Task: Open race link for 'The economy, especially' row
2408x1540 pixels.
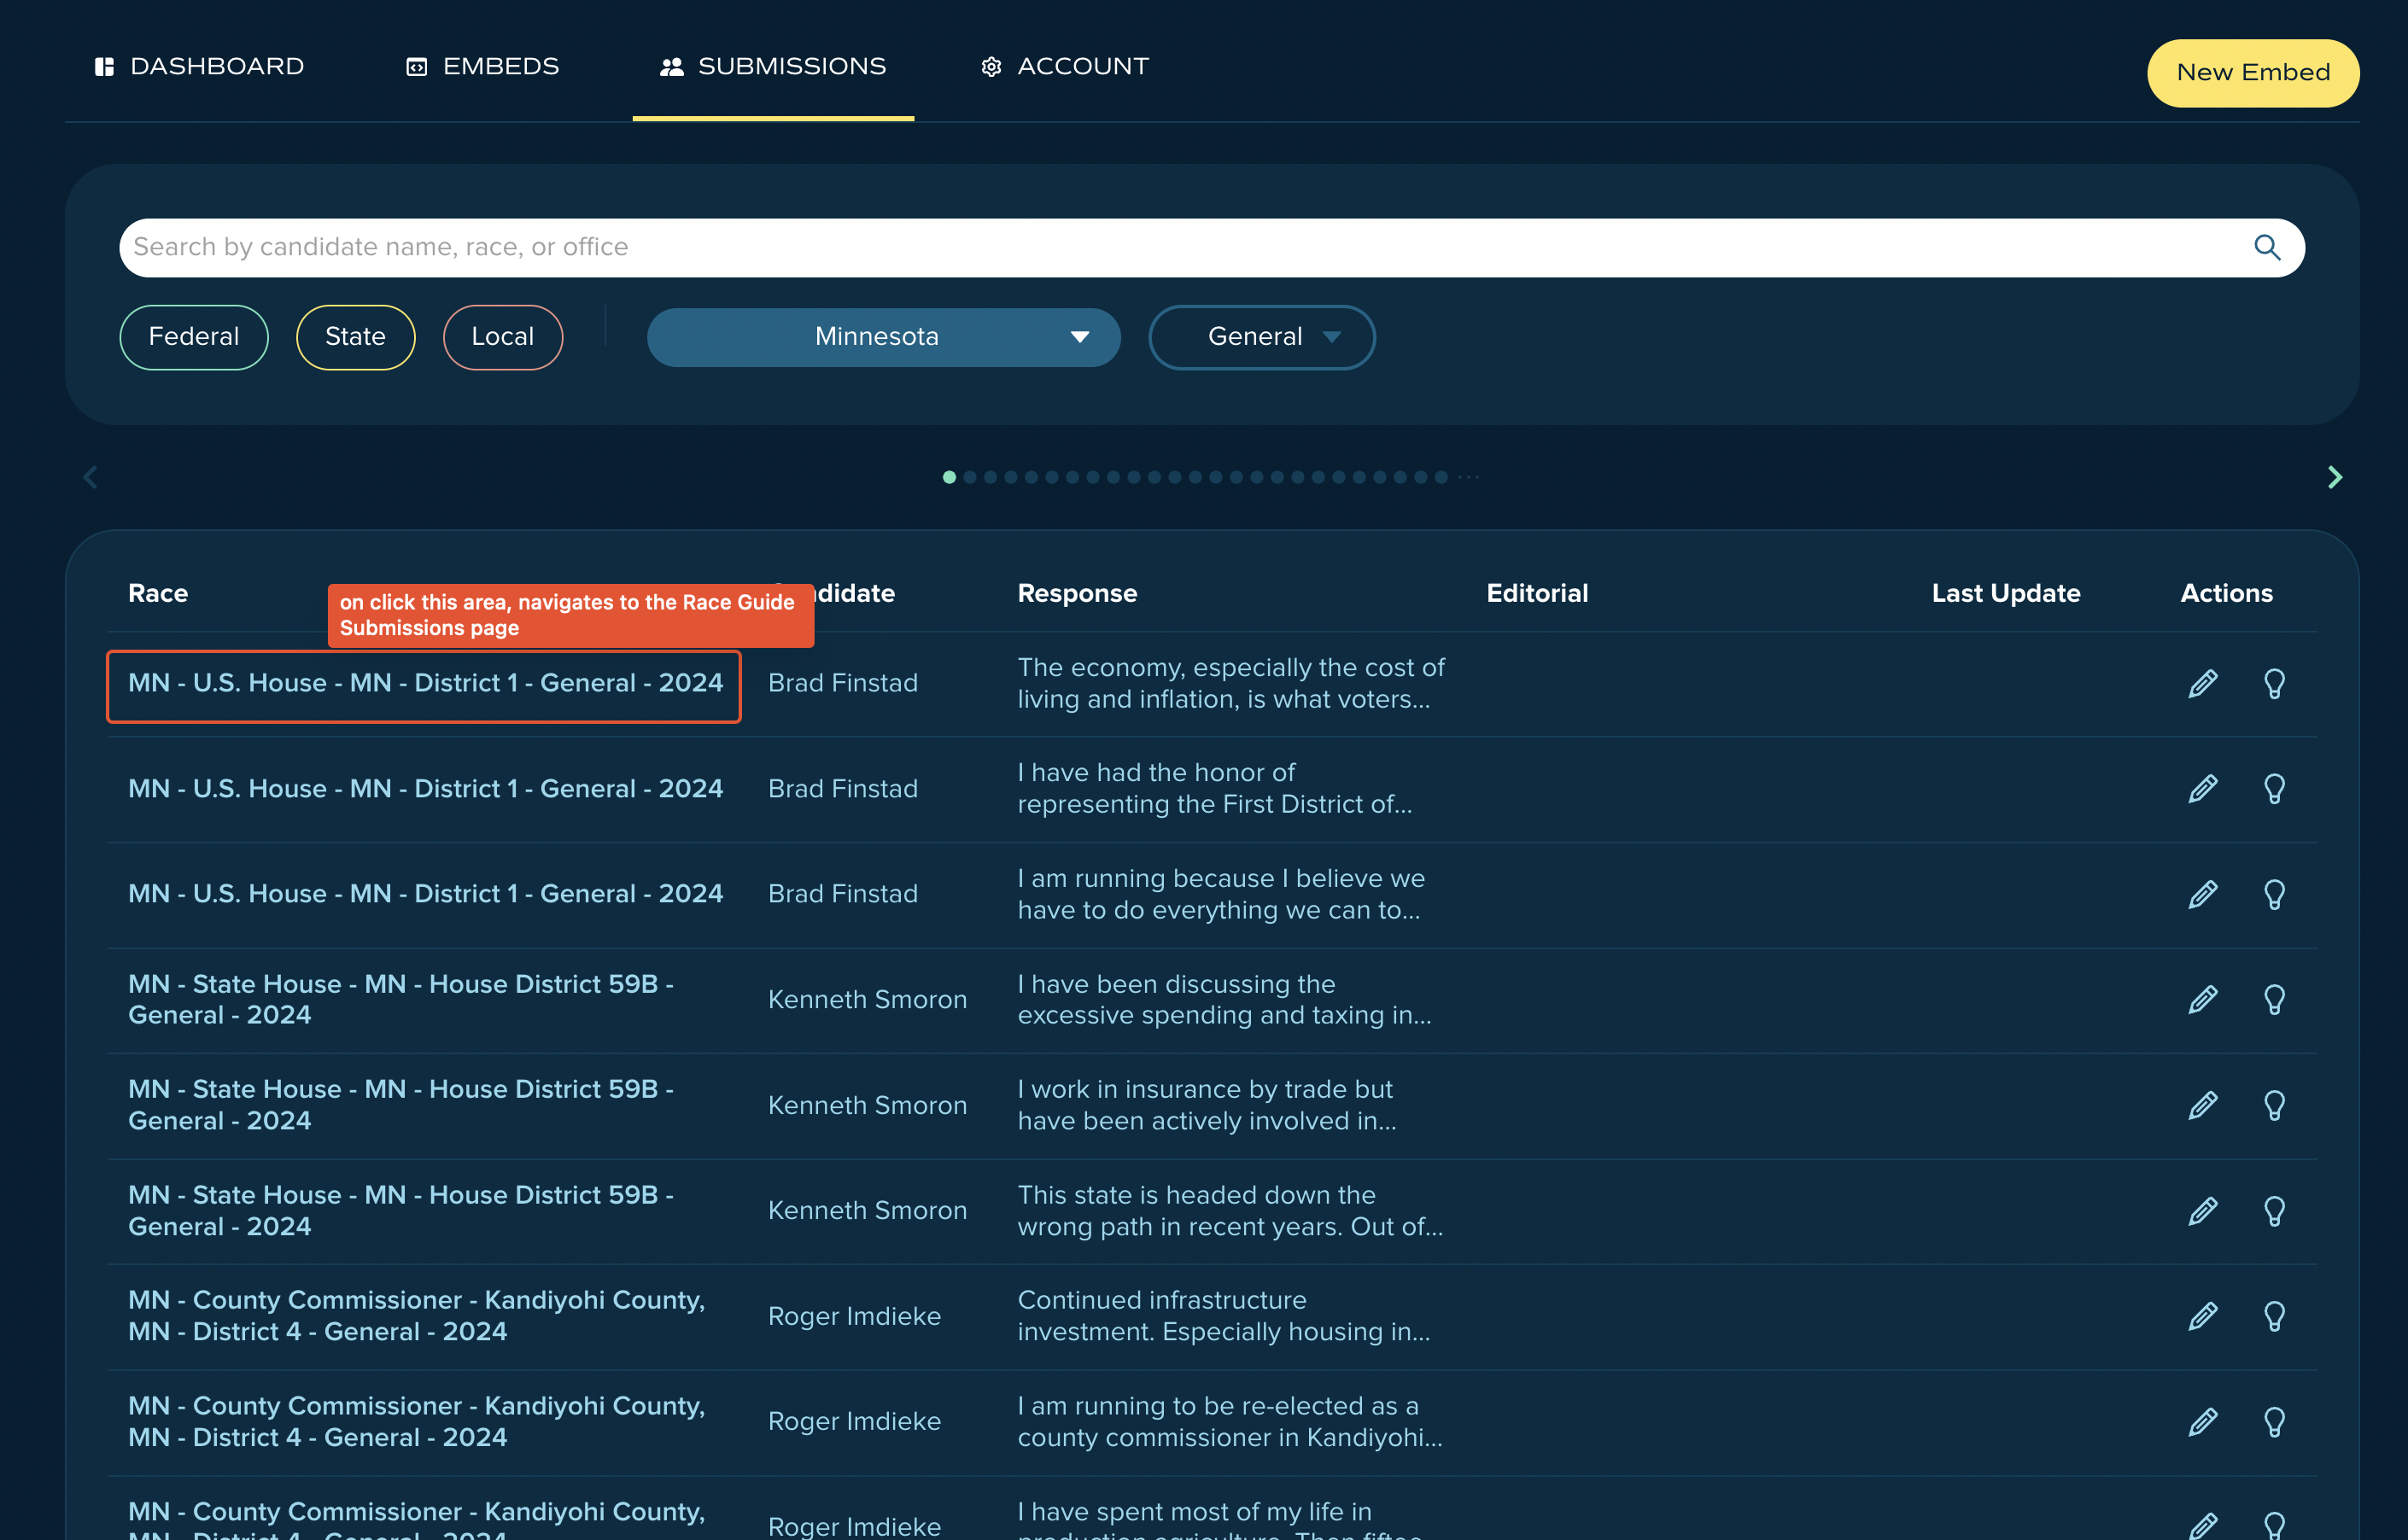Action: point(425,683)
